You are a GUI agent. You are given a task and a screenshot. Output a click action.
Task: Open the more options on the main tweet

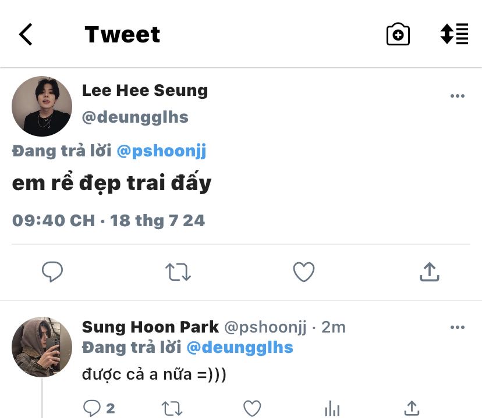pyautogui.click(x=458, y=96)
